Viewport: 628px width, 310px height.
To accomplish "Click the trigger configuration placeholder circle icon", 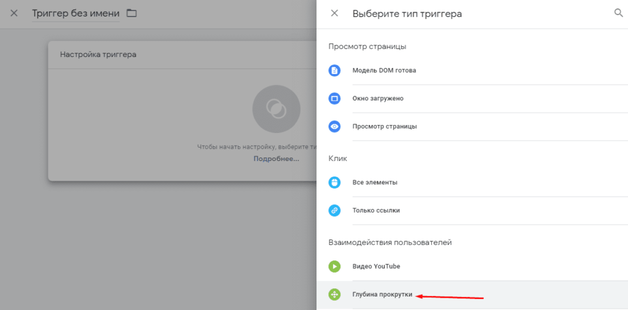I will click(x=277, y=109).
